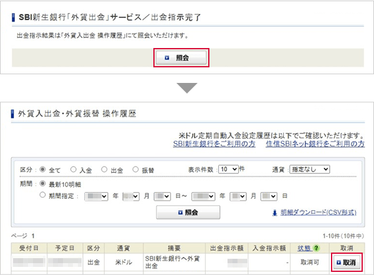Click the 照会 button in the completion notice
This screenshot has width=374, height=275.
[181, 57]
